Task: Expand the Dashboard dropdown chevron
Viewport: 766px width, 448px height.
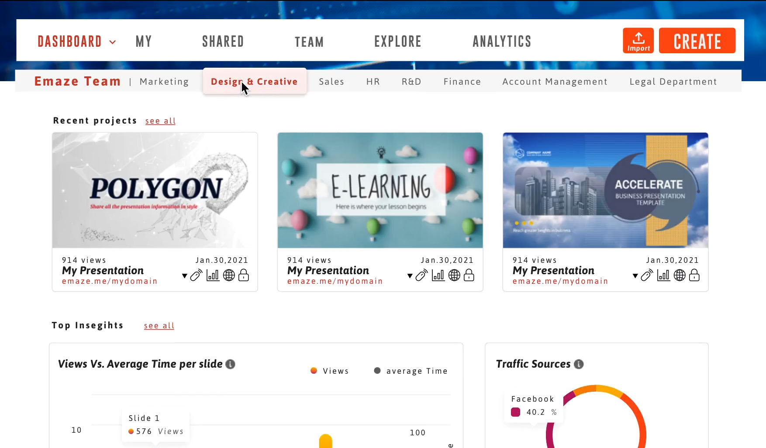Action: point(113,42)
